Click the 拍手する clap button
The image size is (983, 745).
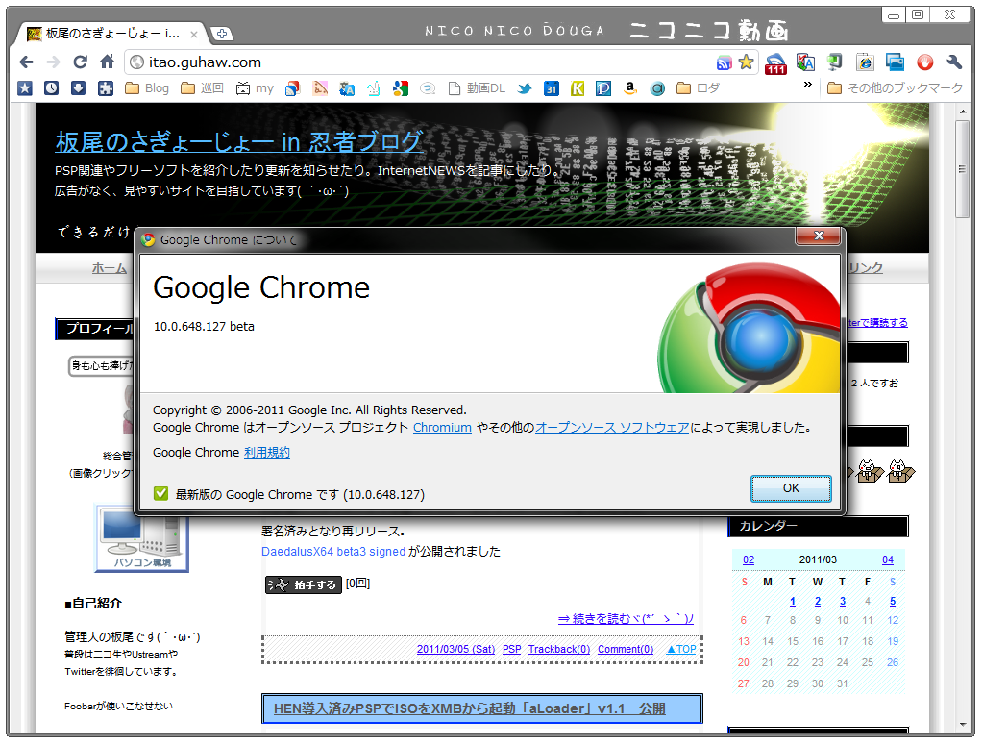pos(304,585)
